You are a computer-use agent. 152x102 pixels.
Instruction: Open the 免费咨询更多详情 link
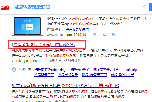click(75, 30)
